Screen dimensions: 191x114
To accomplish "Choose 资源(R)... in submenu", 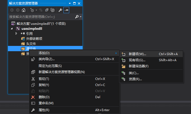I will [x=151, y=79].
